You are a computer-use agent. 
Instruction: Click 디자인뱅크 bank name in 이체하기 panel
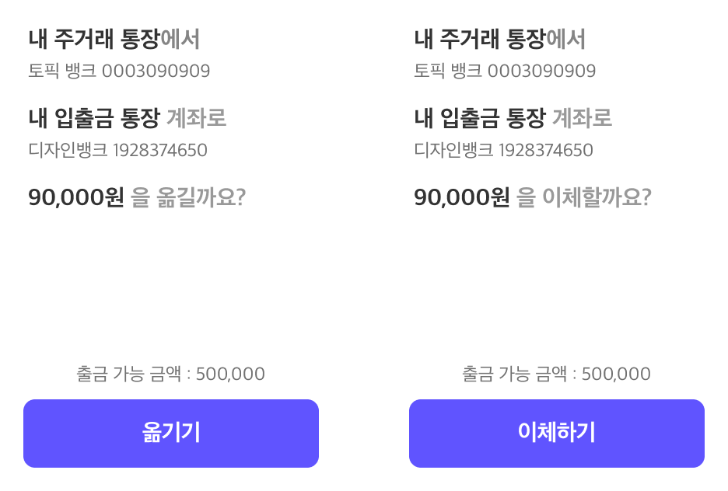point(453,150)
